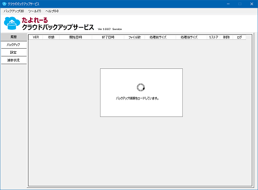Sort by the ファイル数 column header
This screenshot has width=258, height=190.
[x=135, y=37]
